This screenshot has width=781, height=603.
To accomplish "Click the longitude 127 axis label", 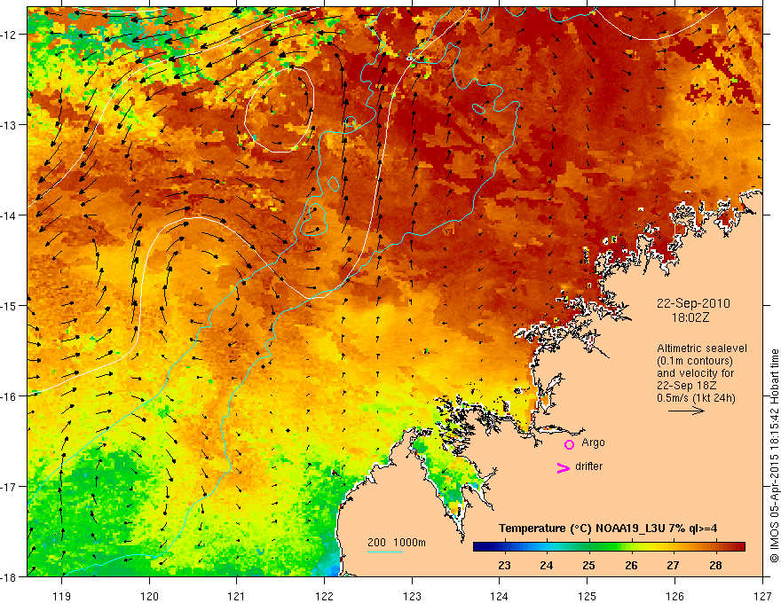I will tap(762, 596).
